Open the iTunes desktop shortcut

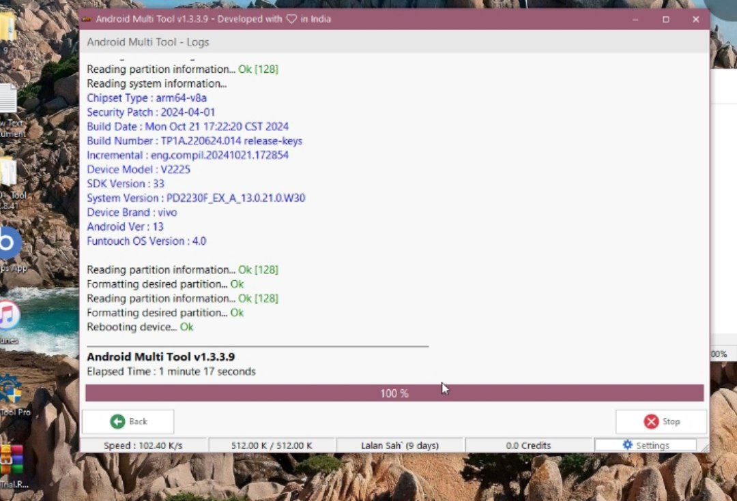coord(8,316)
